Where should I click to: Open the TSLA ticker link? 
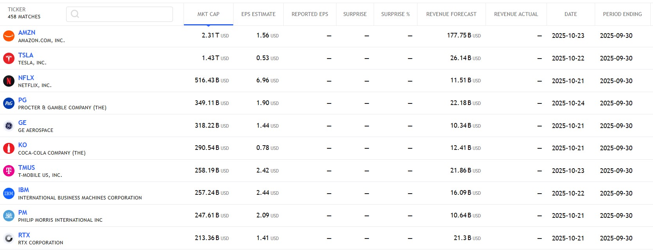(26, 55)
